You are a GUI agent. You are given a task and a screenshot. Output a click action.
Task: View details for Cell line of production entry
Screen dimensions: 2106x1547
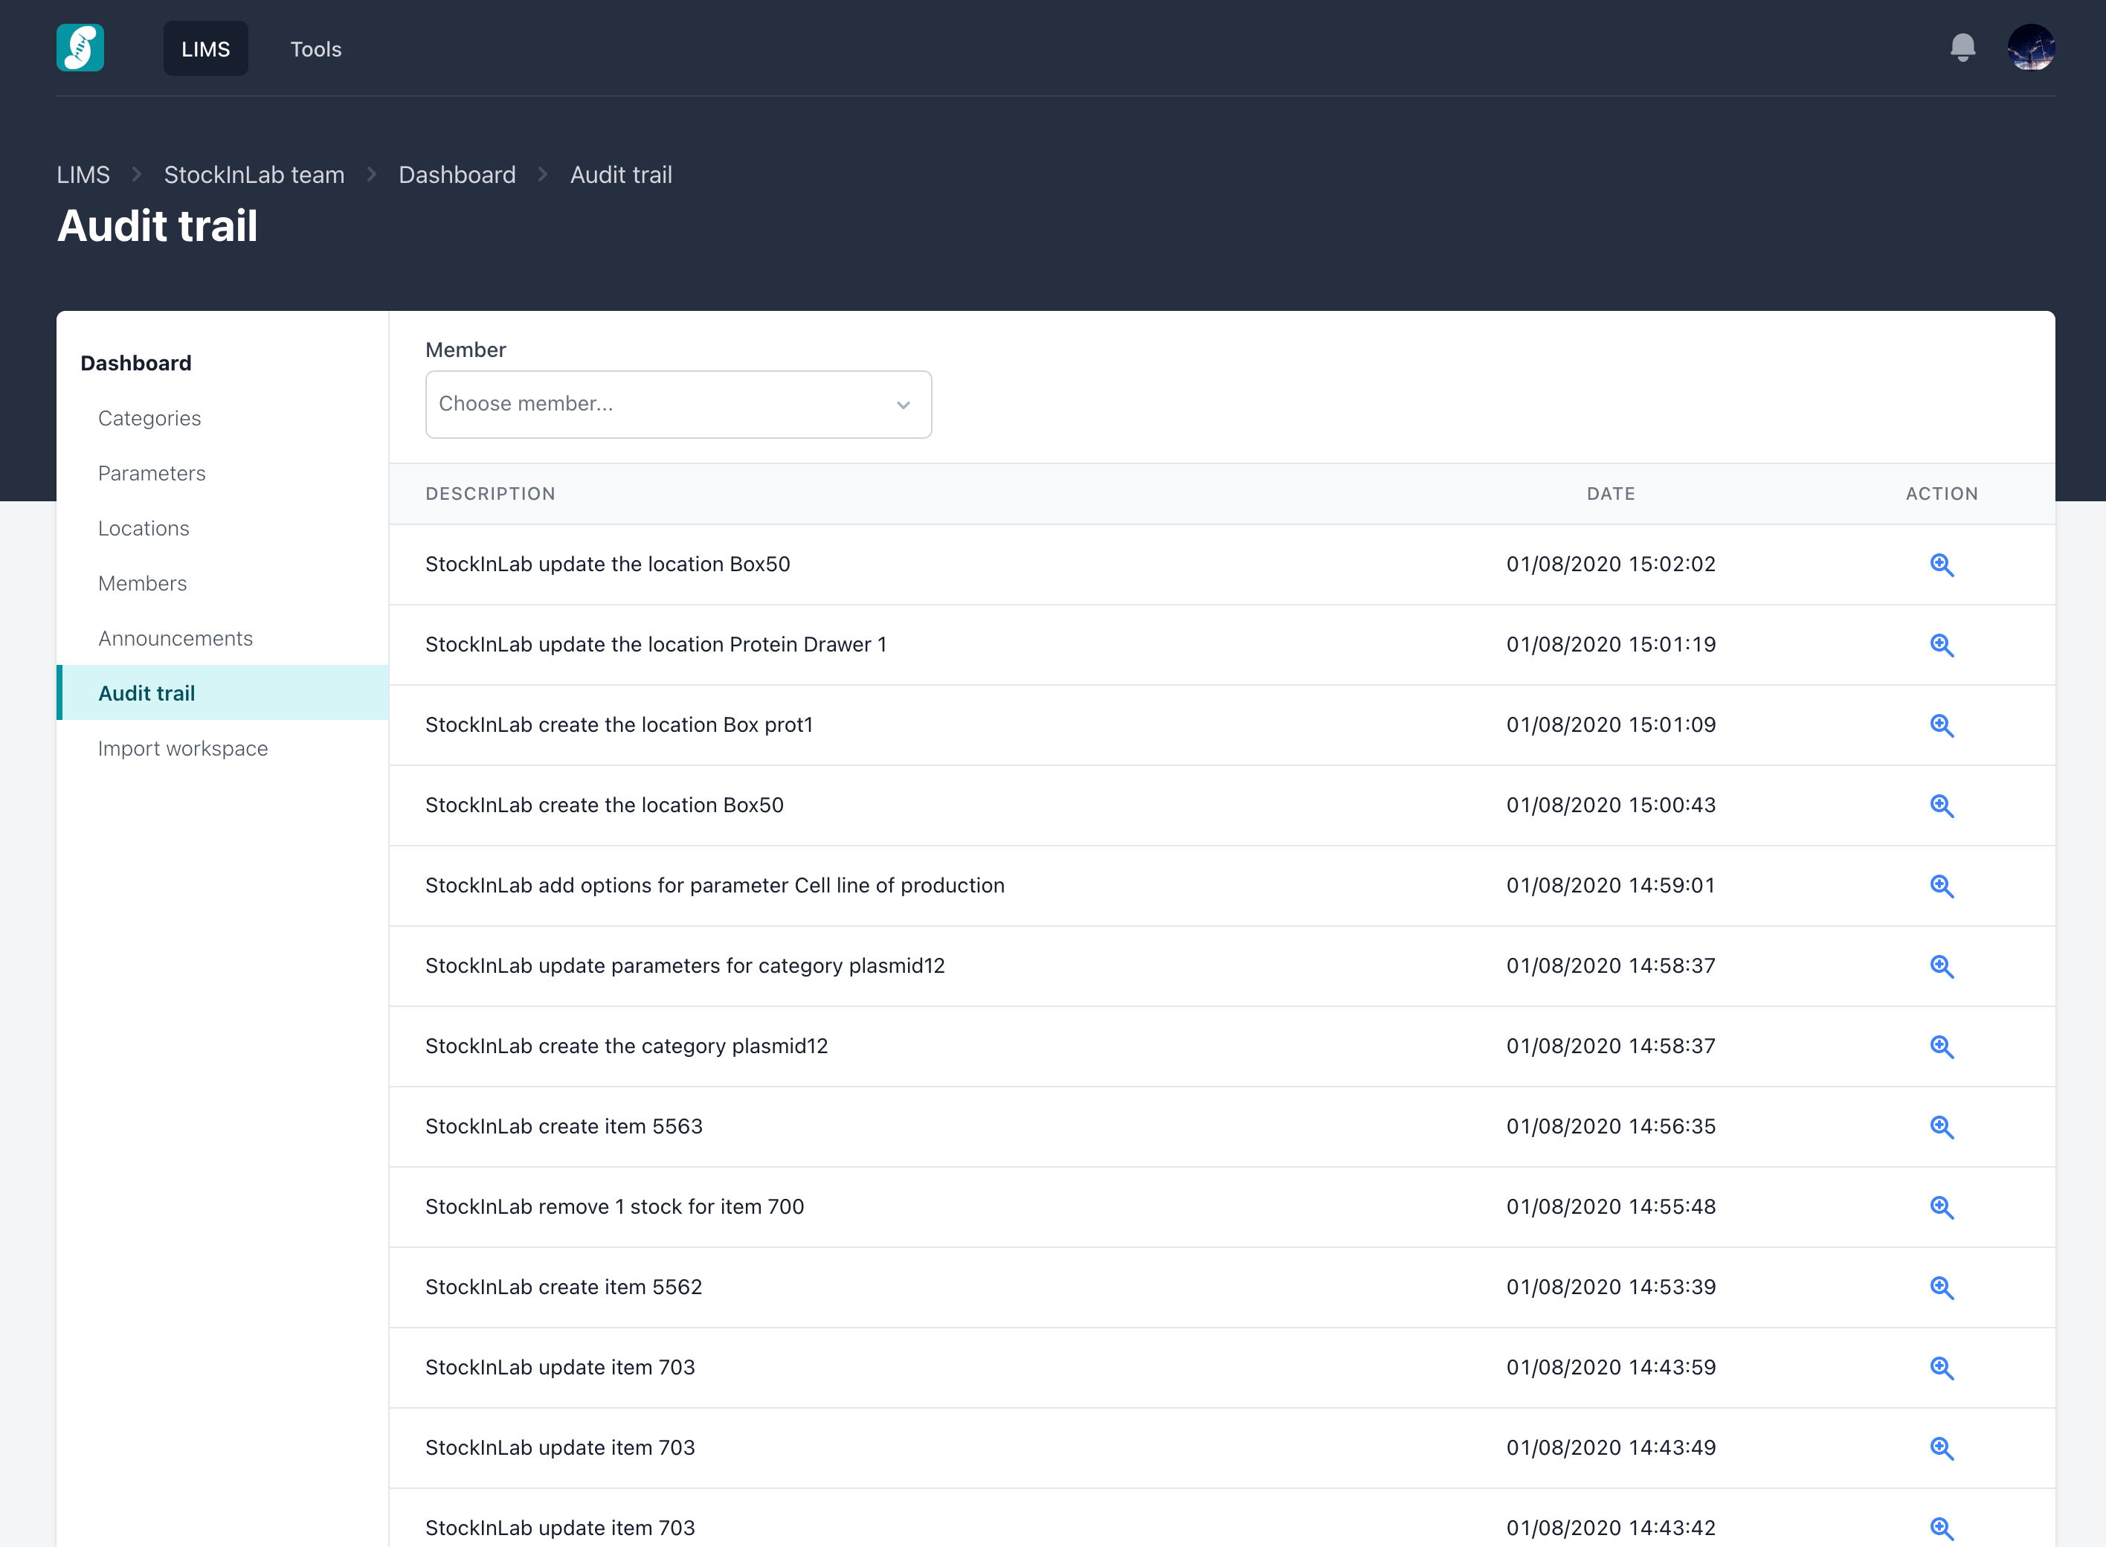point(1941,886)
